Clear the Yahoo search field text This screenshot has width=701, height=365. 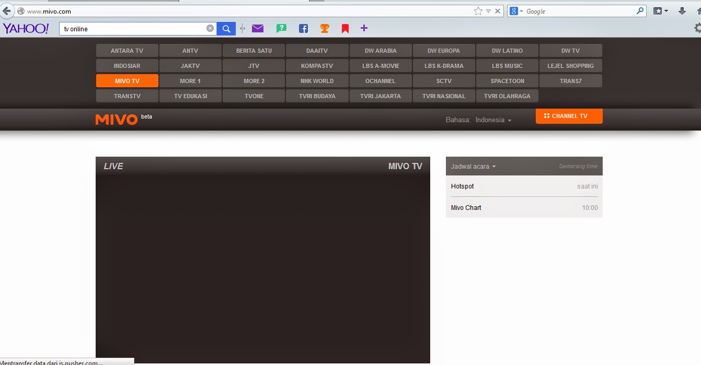click(x=210, y=29)
